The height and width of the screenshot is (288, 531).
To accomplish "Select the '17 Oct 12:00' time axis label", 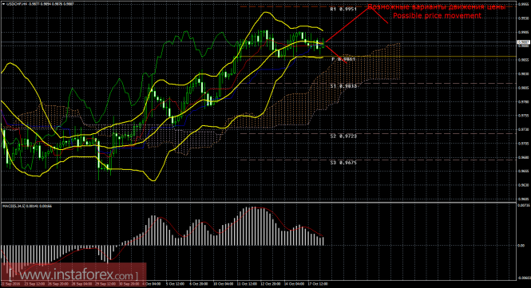I will tap(318, 284).
